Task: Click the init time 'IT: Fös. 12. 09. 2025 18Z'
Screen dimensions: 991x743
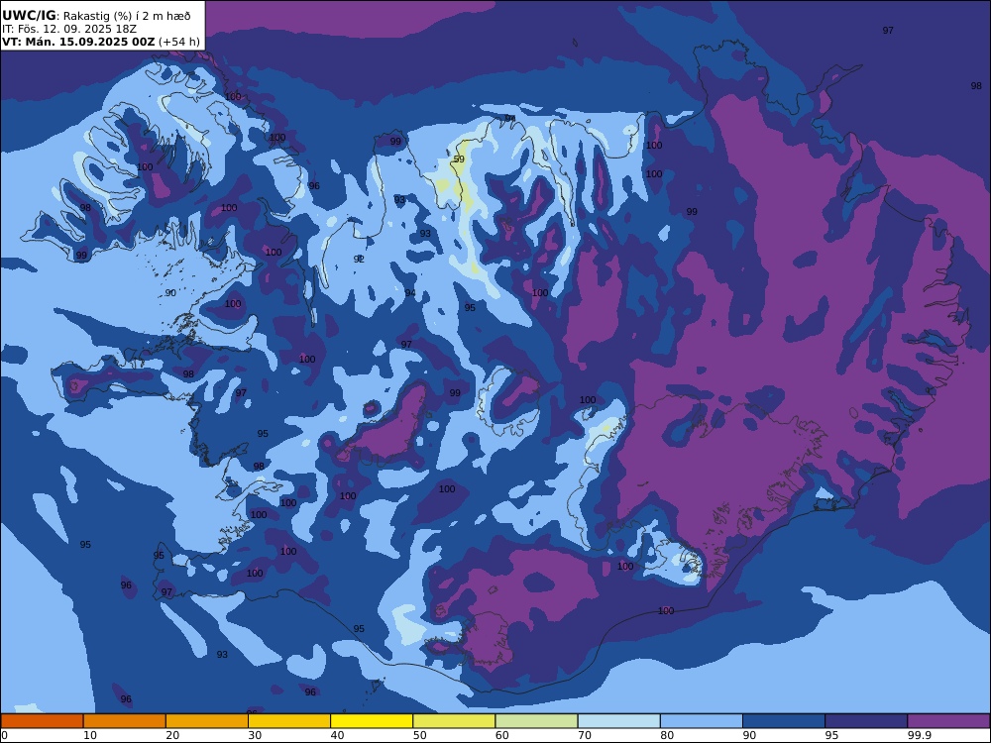Action: (69, 29)
